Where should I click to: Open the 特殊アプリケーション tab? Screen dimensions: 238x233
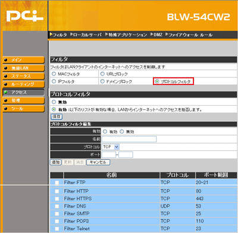coord(126,35)
